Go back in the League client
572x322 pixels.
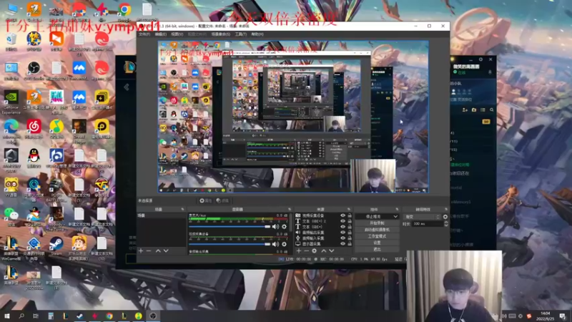click(x=127, y=87)
